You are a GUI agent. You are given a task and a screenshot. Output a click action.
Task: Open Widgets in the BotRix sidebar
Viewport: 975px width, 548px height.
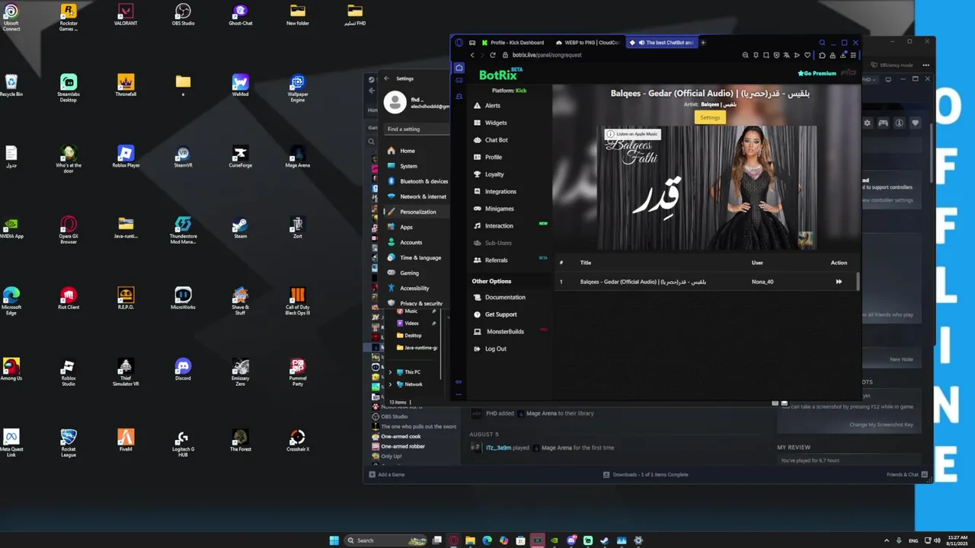[x=490, y=123]
